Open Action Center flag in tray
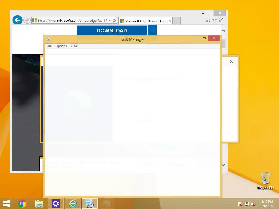279x209 pixels. (x=240, y=204)
